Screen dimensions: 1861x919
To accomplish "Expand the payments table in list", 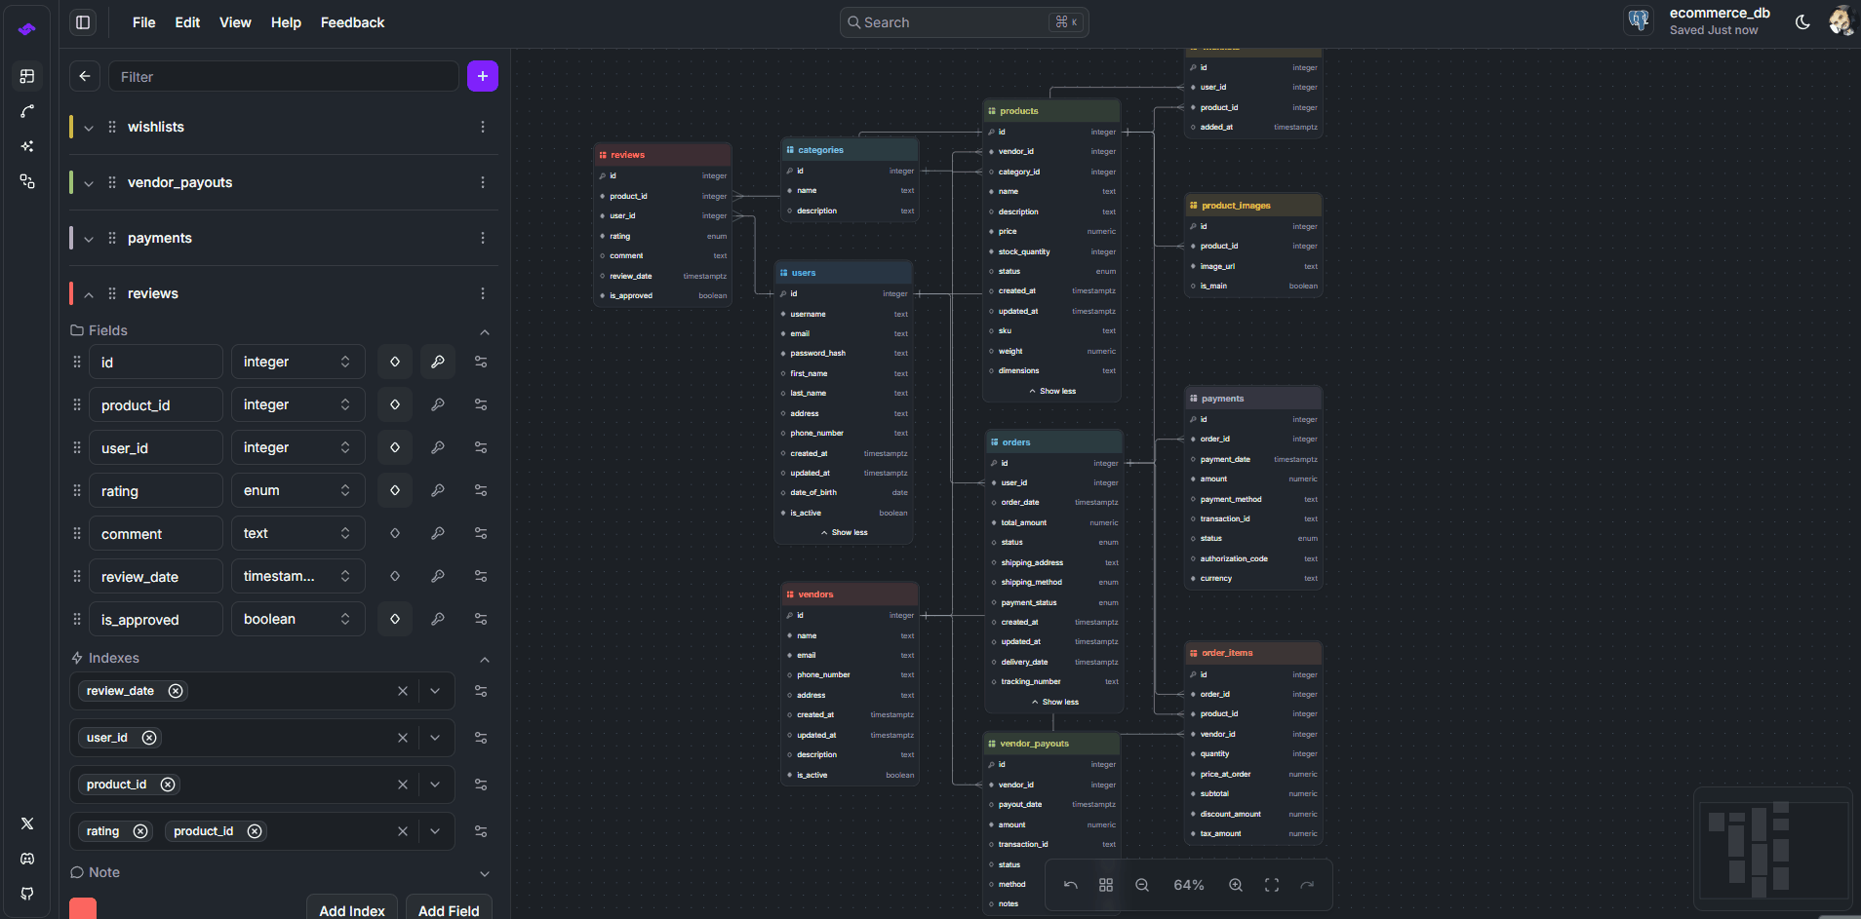I will coord(89,239).
